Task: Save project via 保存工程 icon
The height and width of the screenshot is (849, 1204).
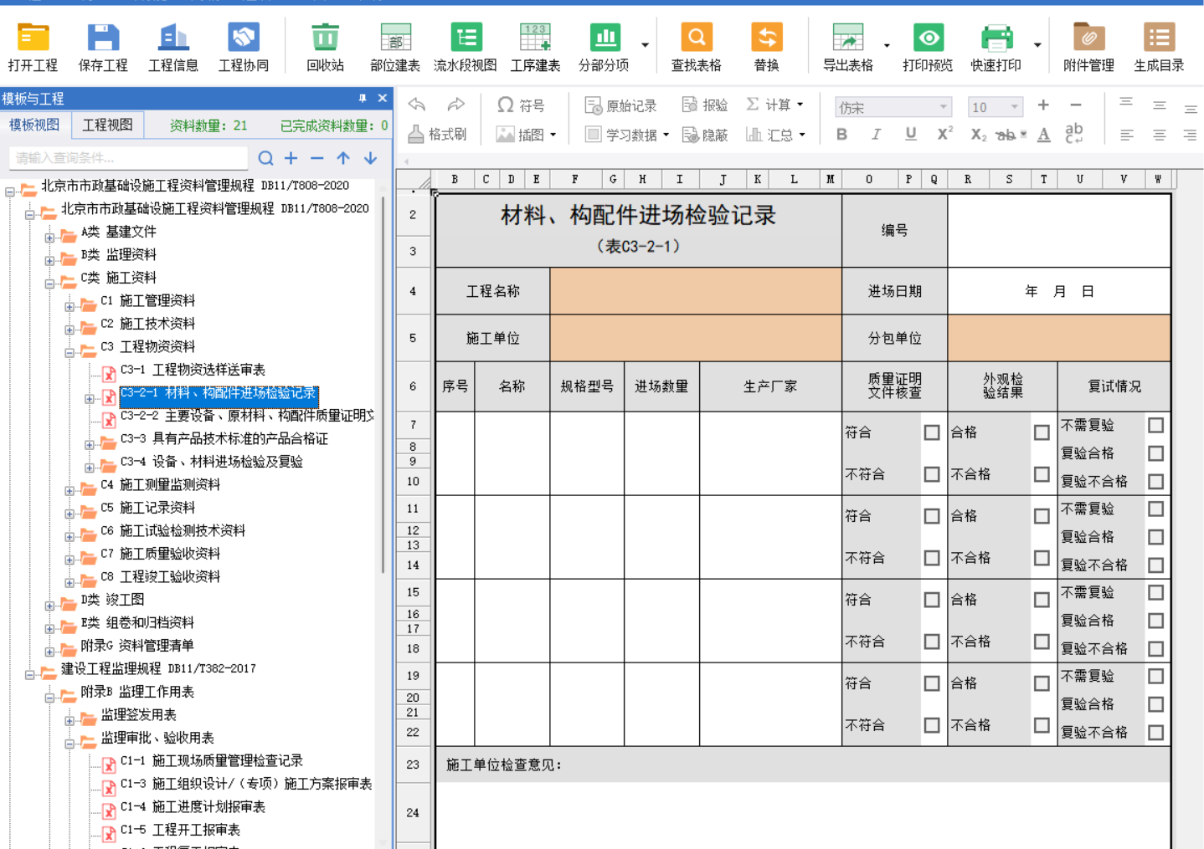Action: pos(103,48)
